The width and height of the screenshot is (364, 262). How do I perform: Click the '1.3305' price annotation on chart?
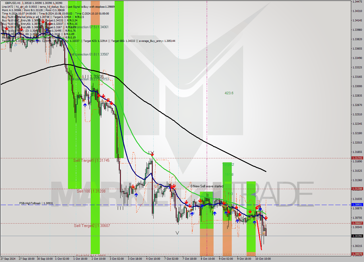97,77
